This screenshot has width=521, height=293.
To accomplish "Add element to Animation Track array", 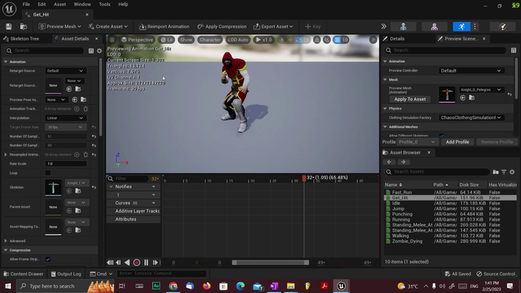I will click(77, 108).
